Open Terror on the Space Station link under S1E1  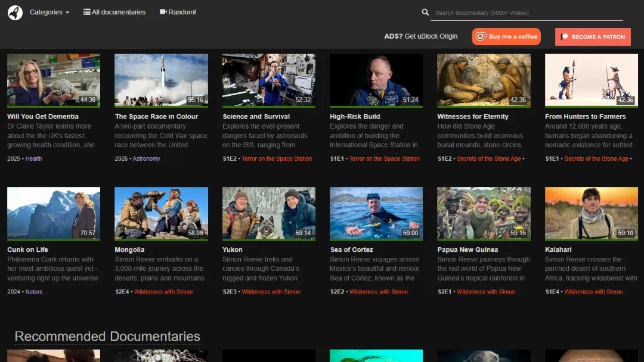pyautogui.click(x=385, y=158)
